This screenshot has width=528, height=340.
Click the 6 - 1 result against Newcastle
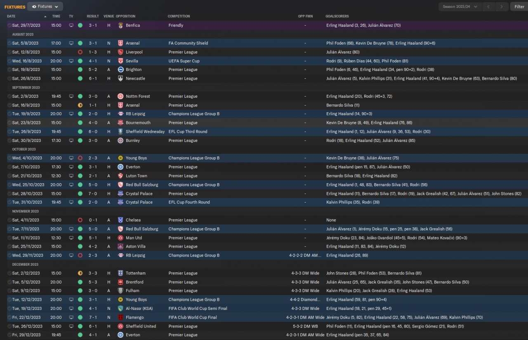pos(92,78)
